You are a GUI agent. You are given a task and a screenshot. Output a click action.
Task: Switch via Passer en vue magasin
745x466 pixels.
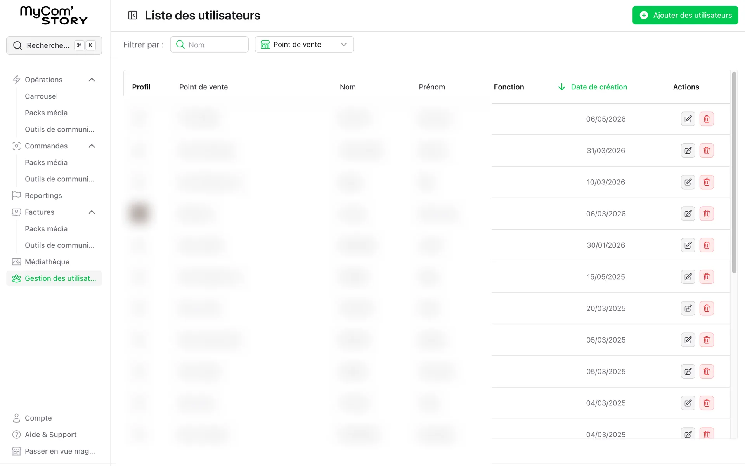click(x=60, y=451)
